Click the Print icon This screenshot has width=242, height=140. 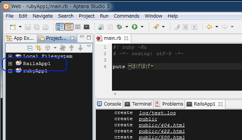[45, 27]
